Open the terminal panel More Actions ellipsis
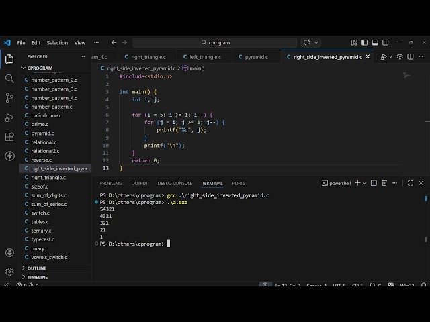The width and height of the screenshot is (430, 322). [394, 183]
